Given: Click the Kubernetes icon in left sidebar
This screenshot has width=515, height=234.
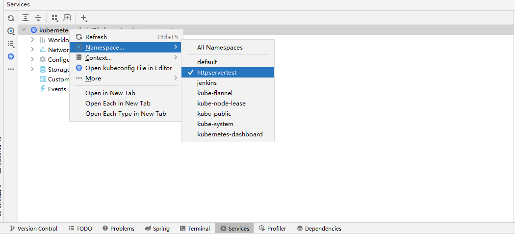Looking at the screenshot, I should (11, 56).
